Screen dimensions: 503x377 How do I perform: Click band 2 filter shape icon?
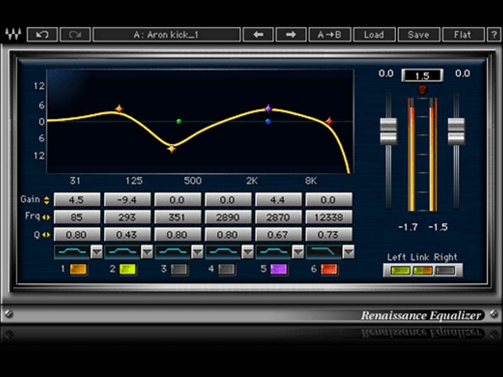(123, 252)
